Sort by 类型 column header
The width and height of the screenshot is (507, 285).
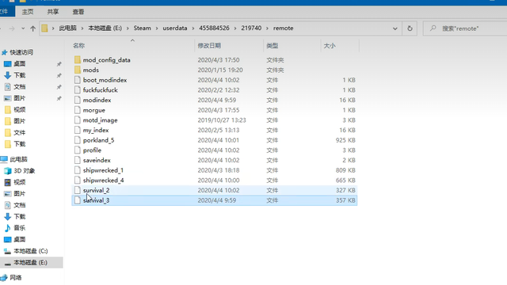click(273, 46)
